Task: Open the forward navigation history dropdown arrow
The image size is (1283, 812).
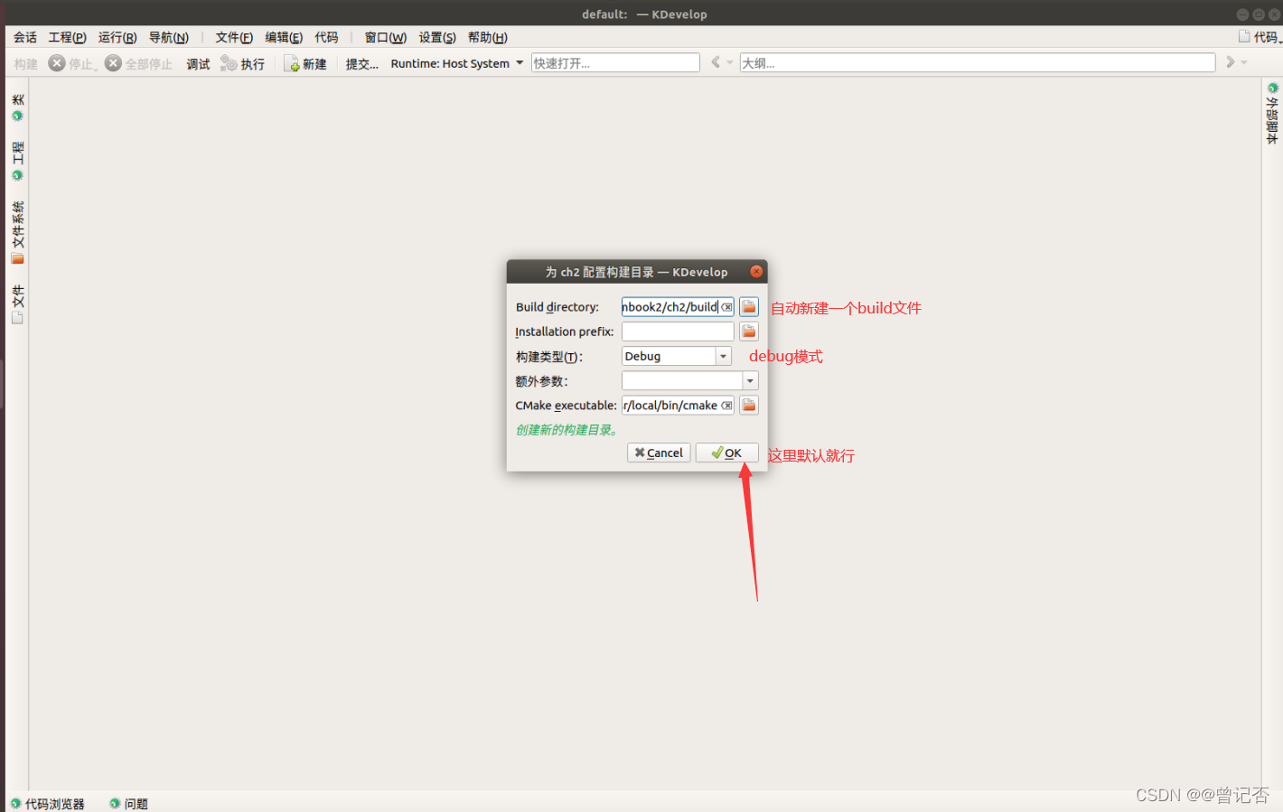Action: point(1244,63)
